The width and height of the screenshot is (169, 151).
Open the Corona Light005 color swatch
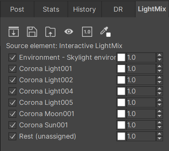tap(121, 103)
